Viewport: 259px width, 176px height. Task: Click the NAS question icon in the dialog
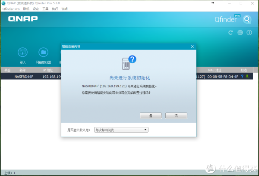129,62
